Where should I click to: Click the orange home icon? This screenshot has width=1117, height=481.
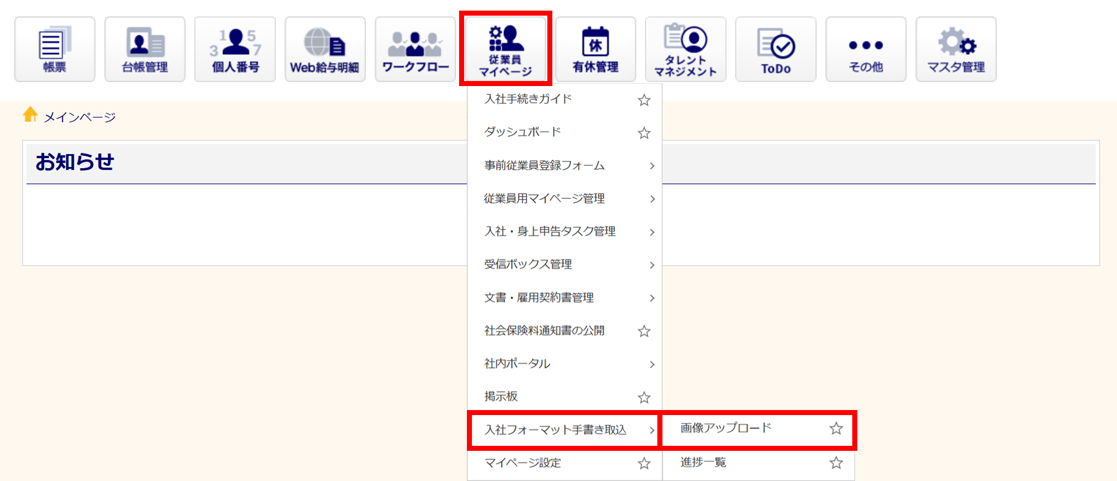point(30,115)
